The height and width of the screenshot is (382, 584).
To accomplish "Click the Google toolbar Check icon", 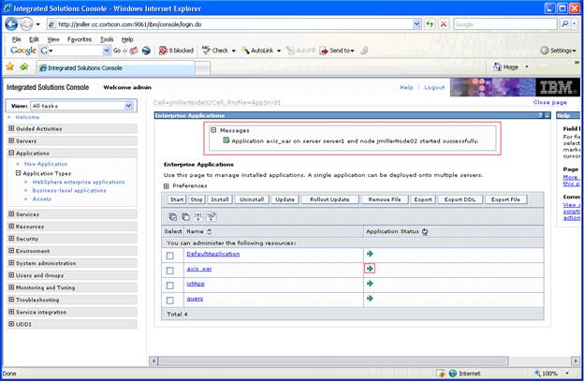I will [x=206, y=51].
